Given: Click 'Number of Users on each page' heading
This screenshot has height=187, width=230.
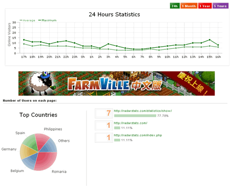Looking at the screenshot, I should [x=30, y=101].
